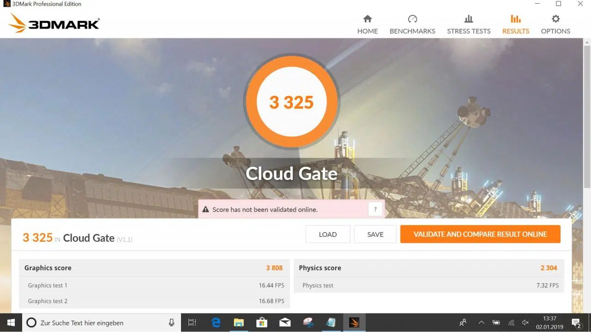Select the Physics test row
591x332 pixels.
click(x=428, y=285)
